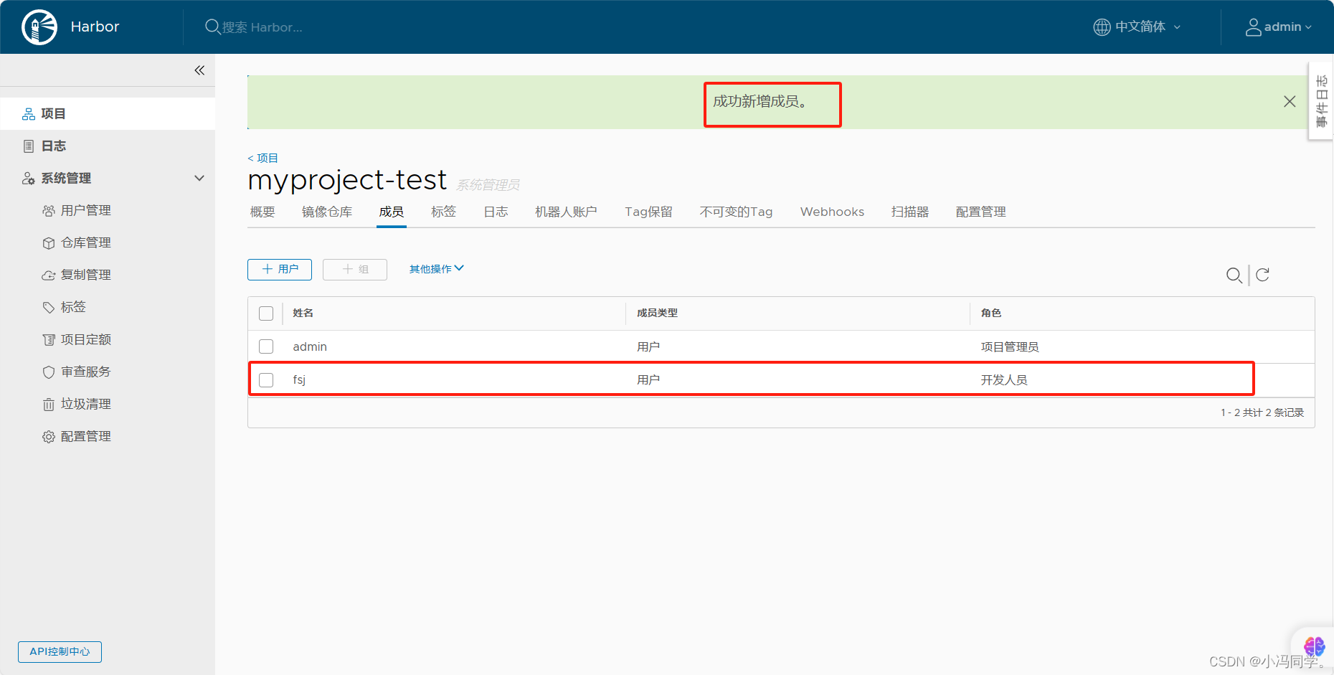Viewport: 1334px width, 675px height.
Task: Open the 机器人账户 tab
Action: click(566, 212)
